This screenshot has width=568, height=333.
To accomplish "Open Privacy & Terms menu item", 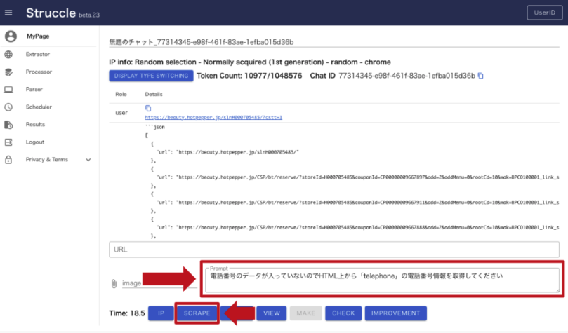I will pyautogui.click(x=47, y=159).
